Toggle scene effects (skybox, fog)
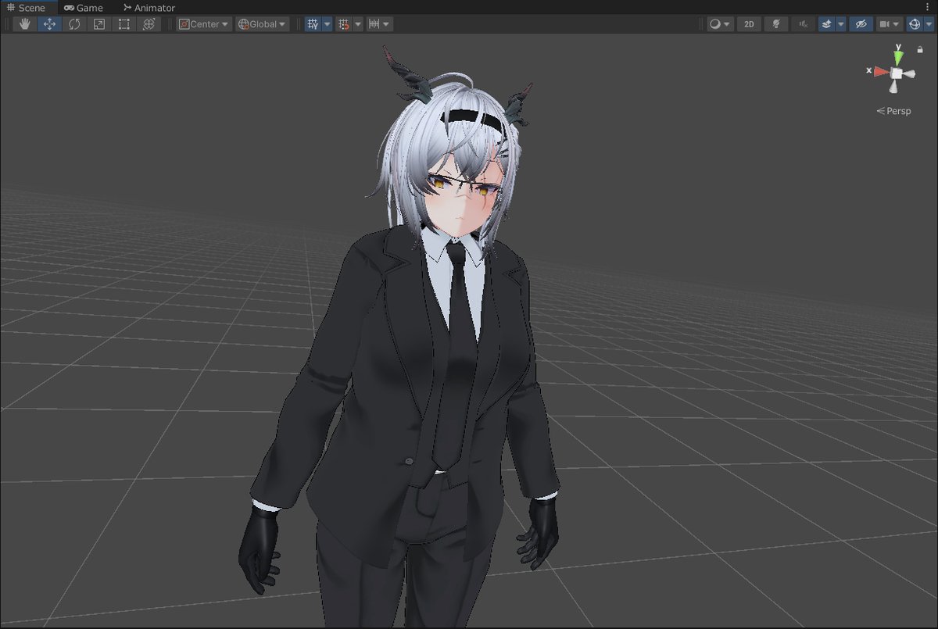938x629 pixels. pos(826,24)
